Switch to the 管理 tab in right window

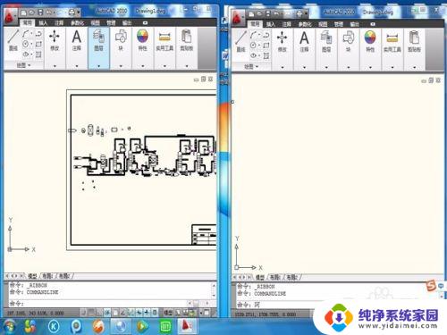tap(339, 24)
